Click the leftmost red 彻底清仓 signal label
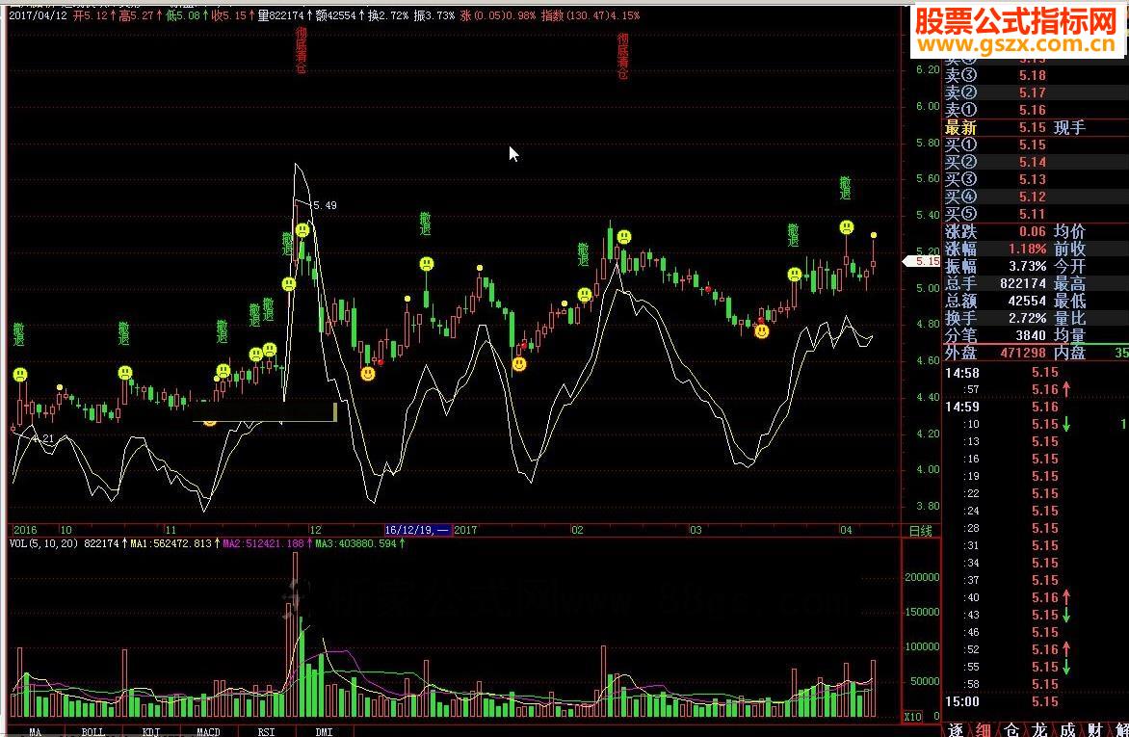This screenshot has height=737, width=1129. (301, 50)
